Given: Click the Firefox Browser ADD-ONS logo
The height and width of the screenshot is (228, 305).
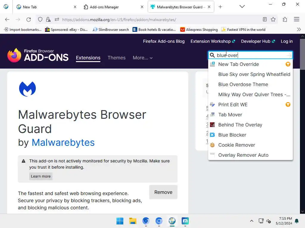Looking at the screenshot, I should (x=38, y=55).
